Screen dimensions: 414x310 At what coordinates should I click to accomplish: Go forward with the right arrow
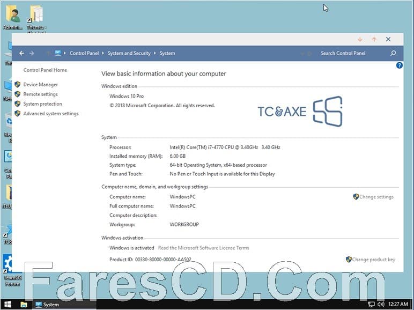tap(32, 53)
